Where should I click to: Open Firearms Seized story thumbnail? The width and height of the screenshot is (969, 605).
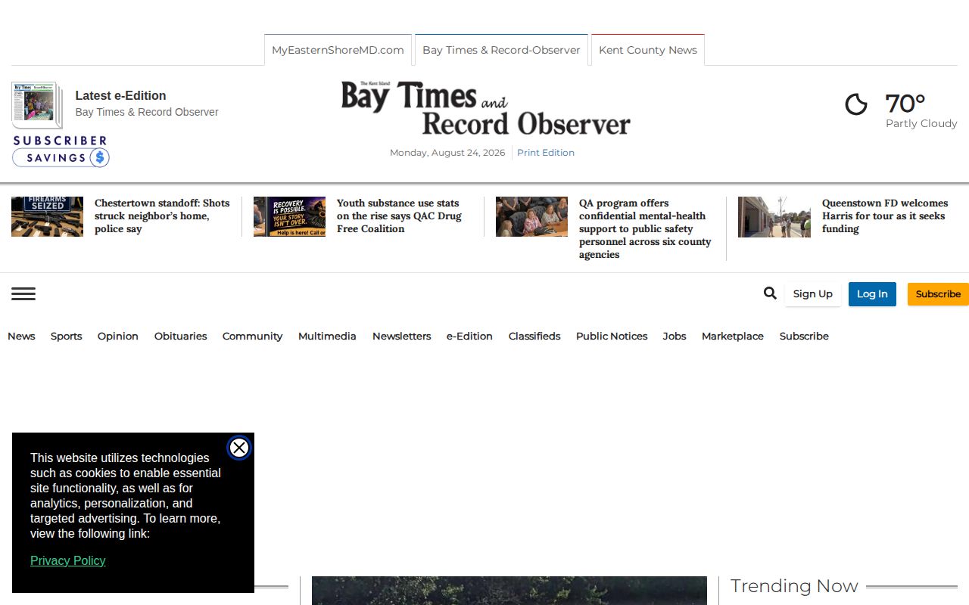coord(47,216)
